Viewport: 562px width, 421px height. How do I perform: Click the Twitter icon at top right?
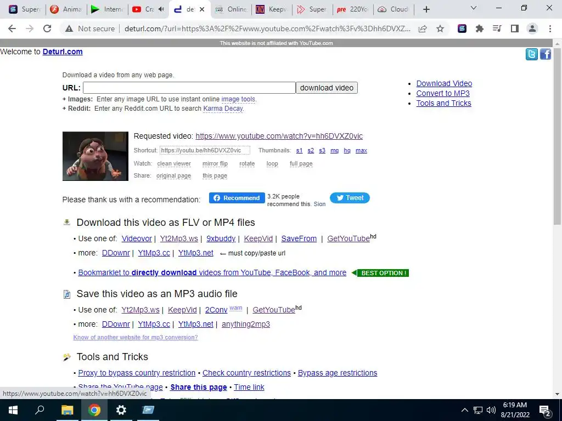tap(531, 54)
